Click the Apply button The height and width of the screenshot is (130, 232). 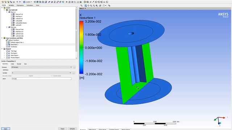(x=5, y=129)
